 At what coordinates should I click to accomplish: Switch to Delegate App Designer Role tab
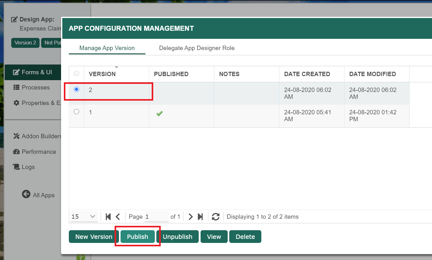(x=197, y=48)
